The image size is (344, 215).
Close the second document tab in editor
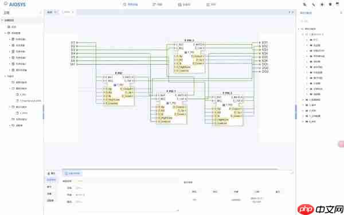73,12
